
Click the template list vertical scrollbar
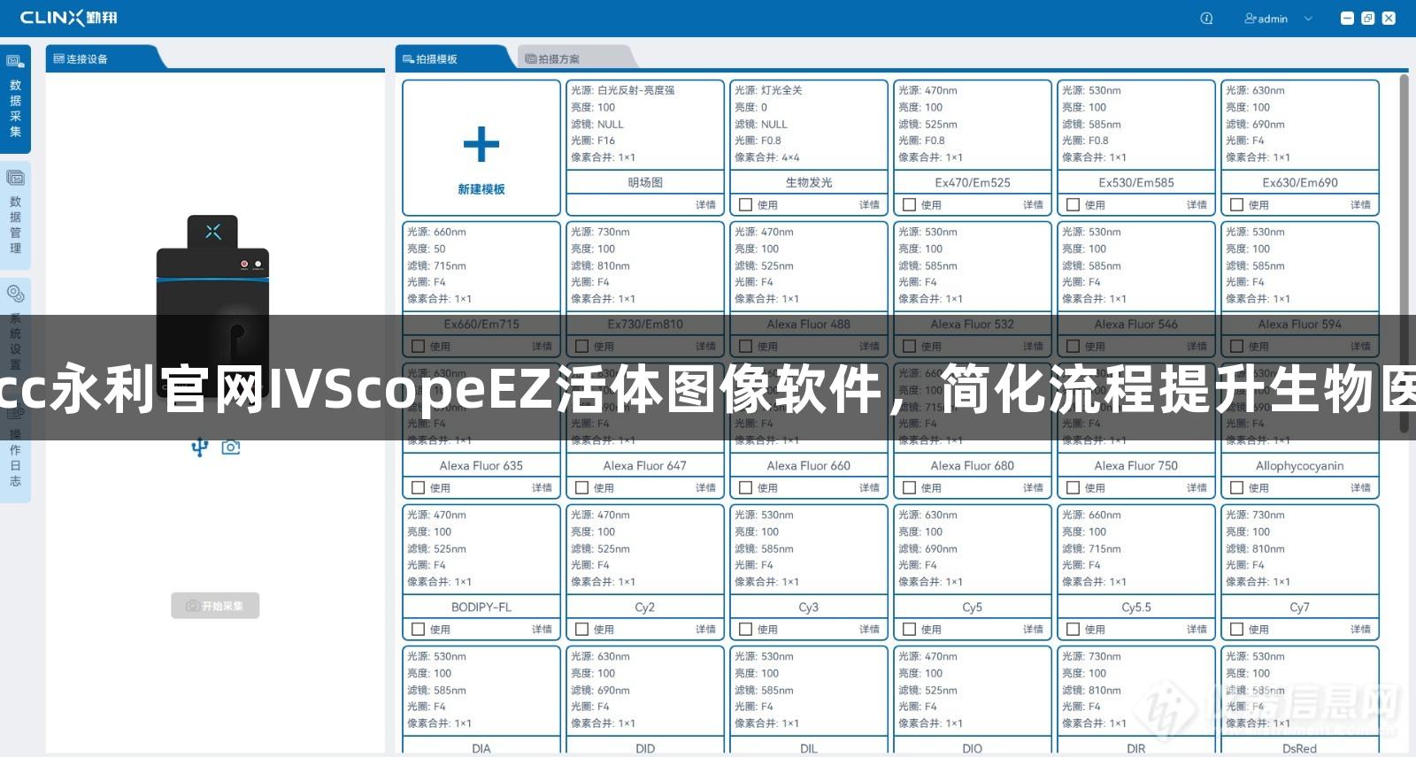tap(1404, 255)
